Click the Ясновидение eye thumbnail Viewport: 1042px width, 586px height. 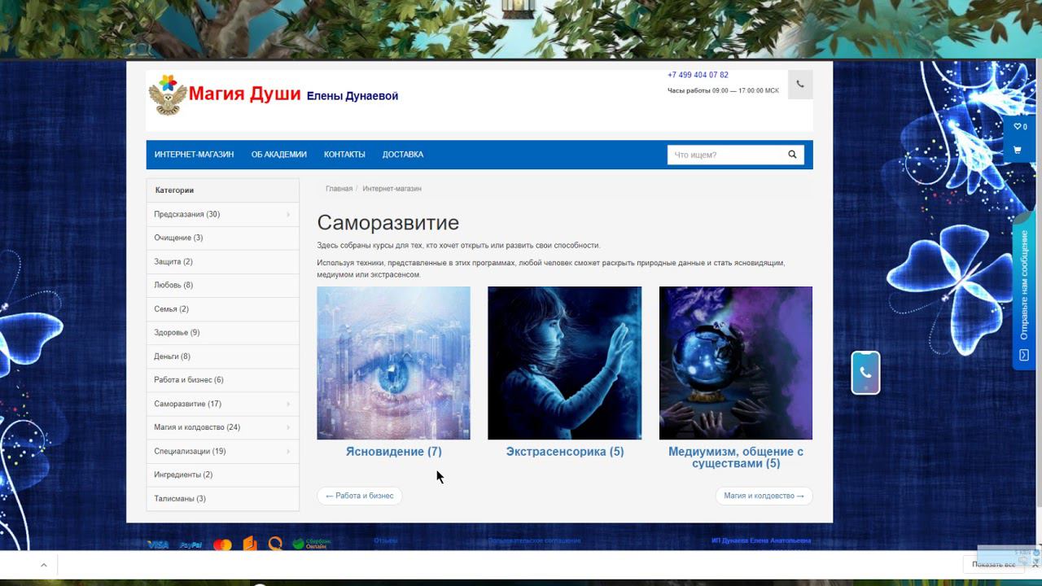394,363
